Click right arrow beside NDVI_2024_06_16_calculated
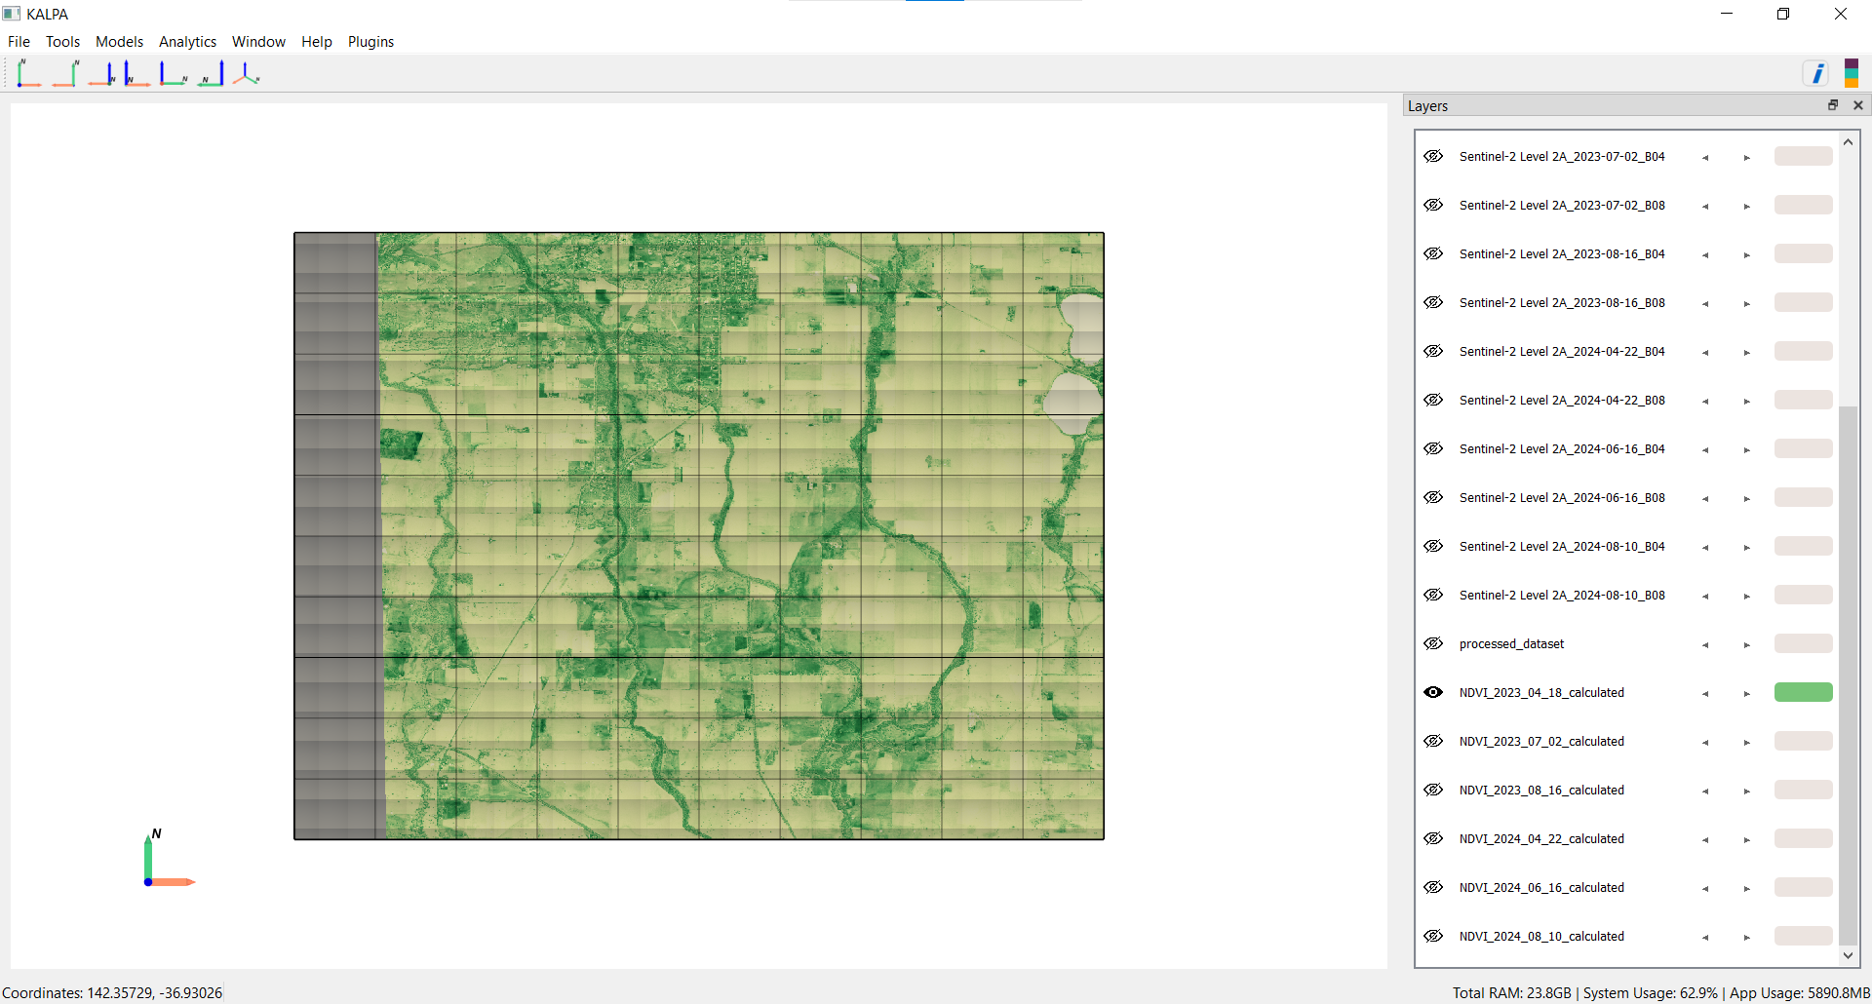The height and width of the screenshot is (1004, 1872). tap(1746, 889)
